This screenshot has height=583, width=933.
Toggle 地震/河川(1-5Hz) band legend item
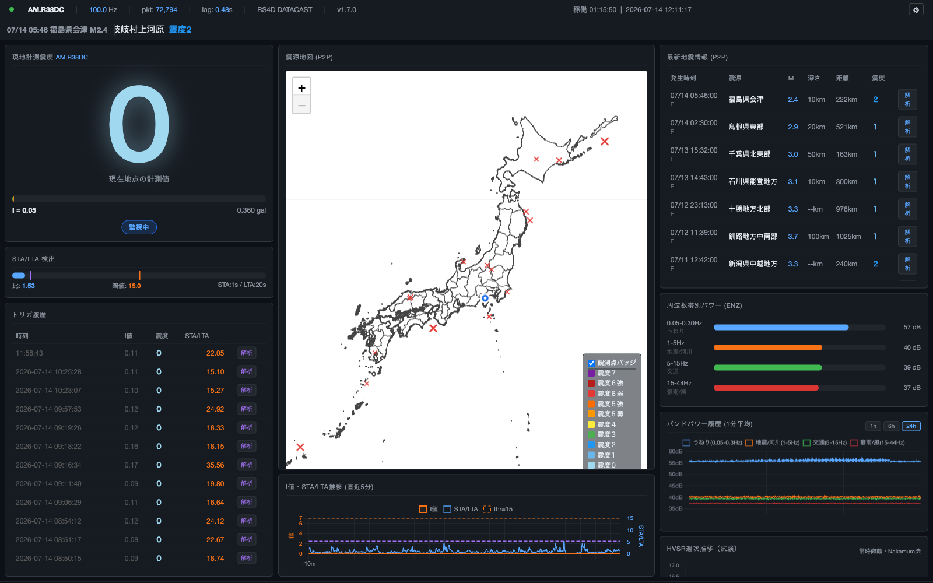[x=773, y=442]
